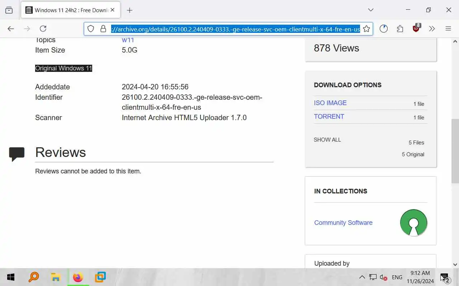Reload the current page
The image size is (459, 286).
click(x=43, y=29)
